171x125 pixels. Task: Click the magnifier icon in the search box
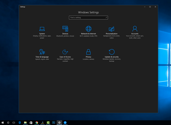(106, 18)
